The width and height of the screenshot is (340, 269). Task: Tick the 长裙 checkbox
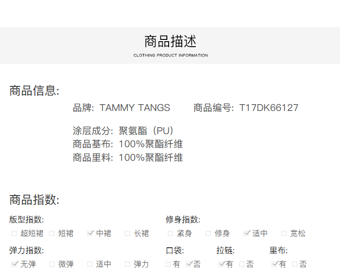coord(128,234)
